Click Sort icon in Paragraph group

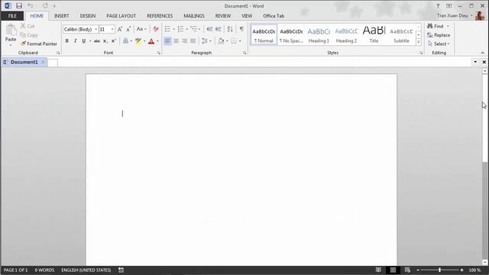230,29
